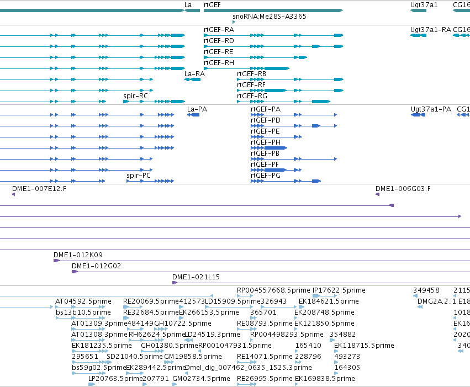This screenshot has width=470, height=387.
Task: Select EST RE20069.5prime
Action: pyautogui.click(x=151, y=301)
